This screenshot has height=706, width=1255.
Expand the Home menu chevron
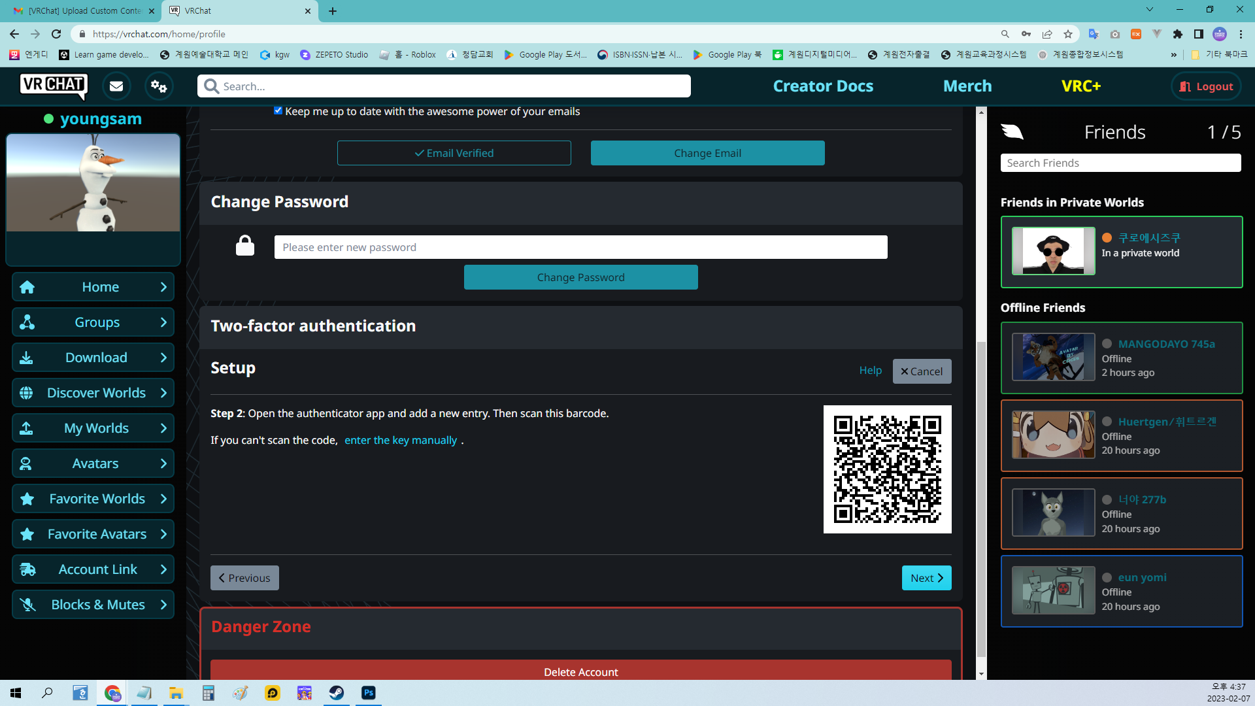tap(163, 287)
